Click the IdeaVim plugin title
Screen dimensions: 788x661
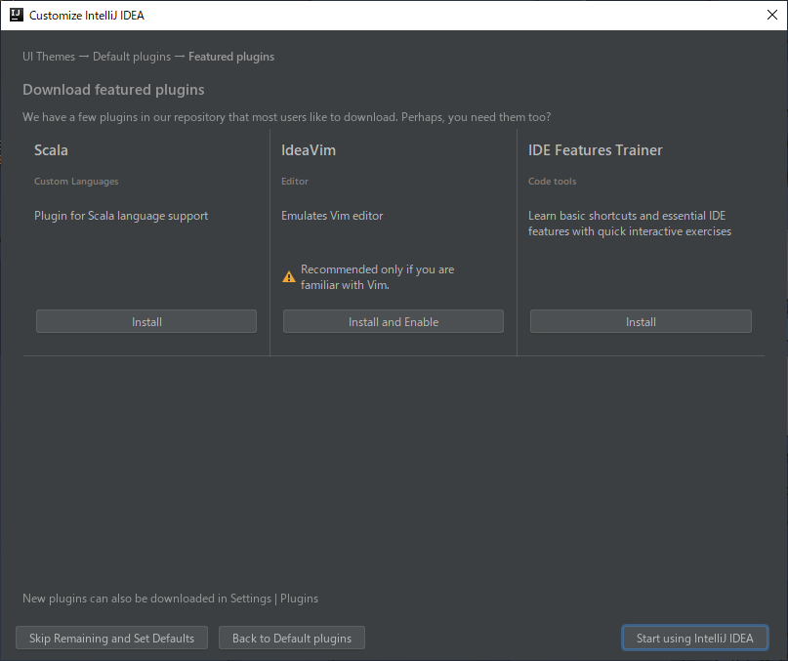(x=308, y=149)
